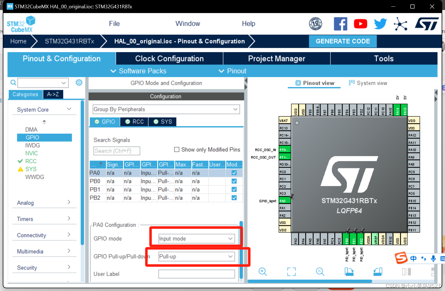Click the ST logo icon
Image resolution: width=445 pixels, height=291 pixels.
(x=427, y=24)
